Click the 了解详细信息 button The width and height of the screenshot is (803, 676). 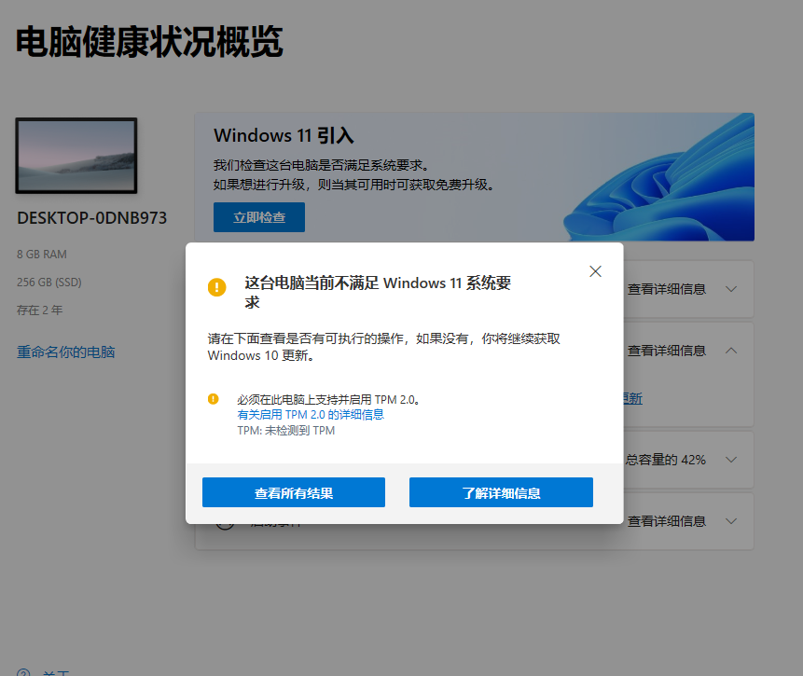point(501,492)
